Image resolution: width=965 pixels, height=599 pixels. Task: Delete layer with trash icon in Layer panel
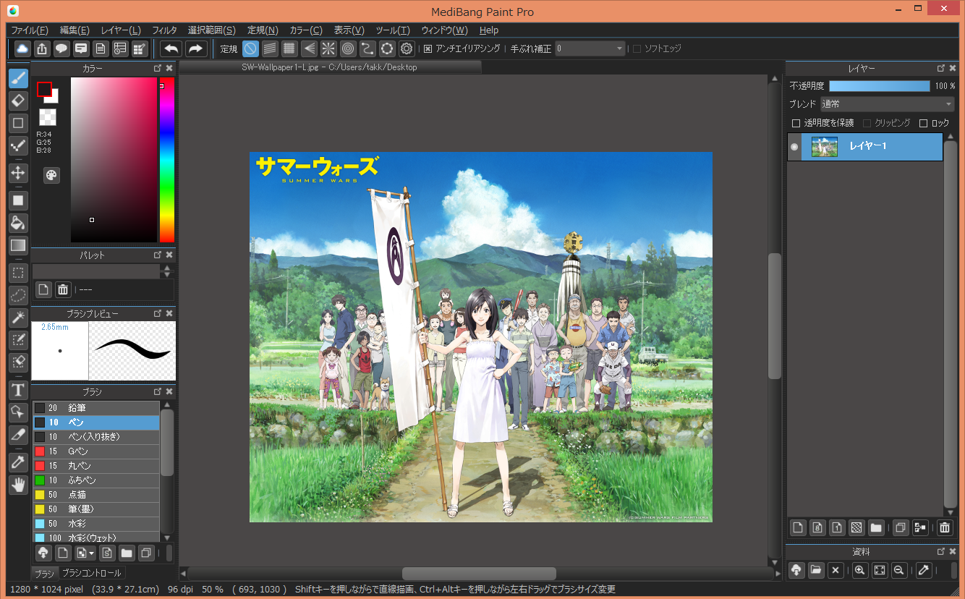945,527
